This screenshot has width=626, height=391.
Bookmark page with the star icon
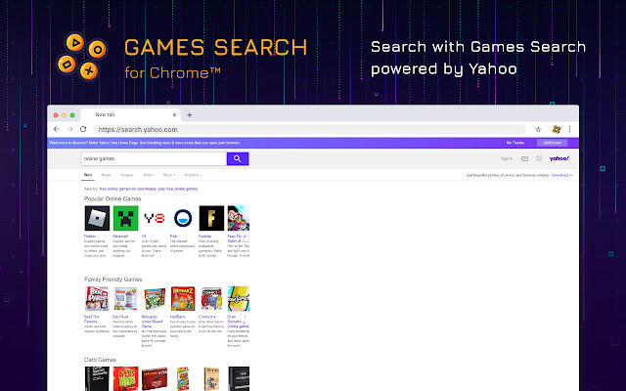(x=538, y=129)
